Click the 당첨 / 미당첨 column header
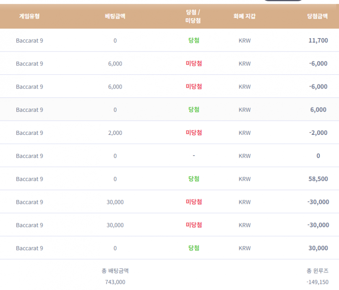 point(193,16)
